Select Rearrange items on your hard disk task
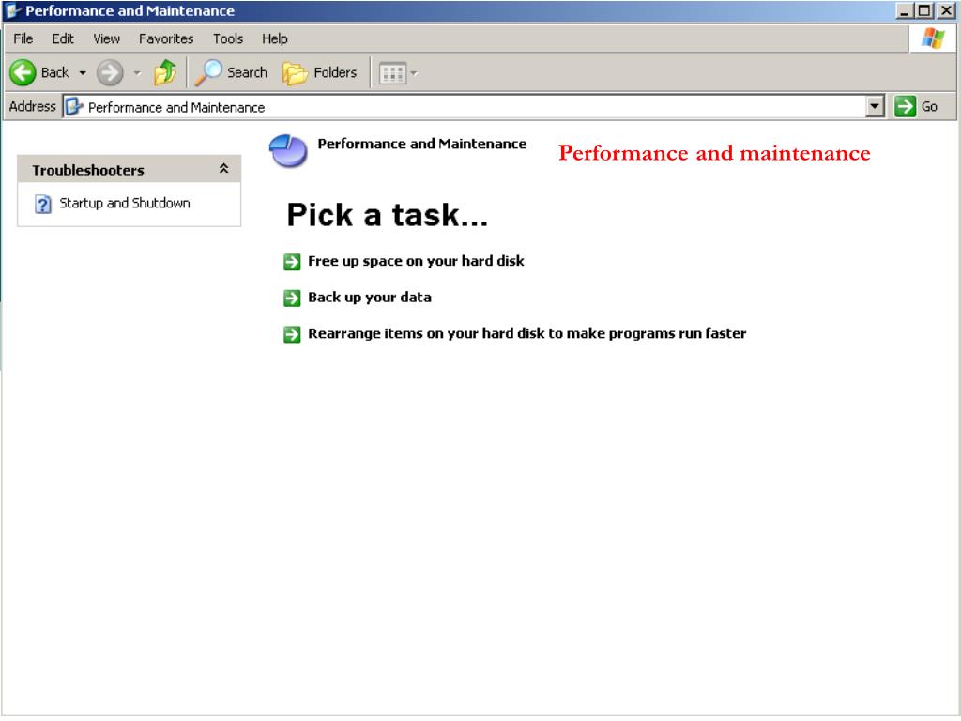Viewport: 961px width, 721px height. (527, 333)
